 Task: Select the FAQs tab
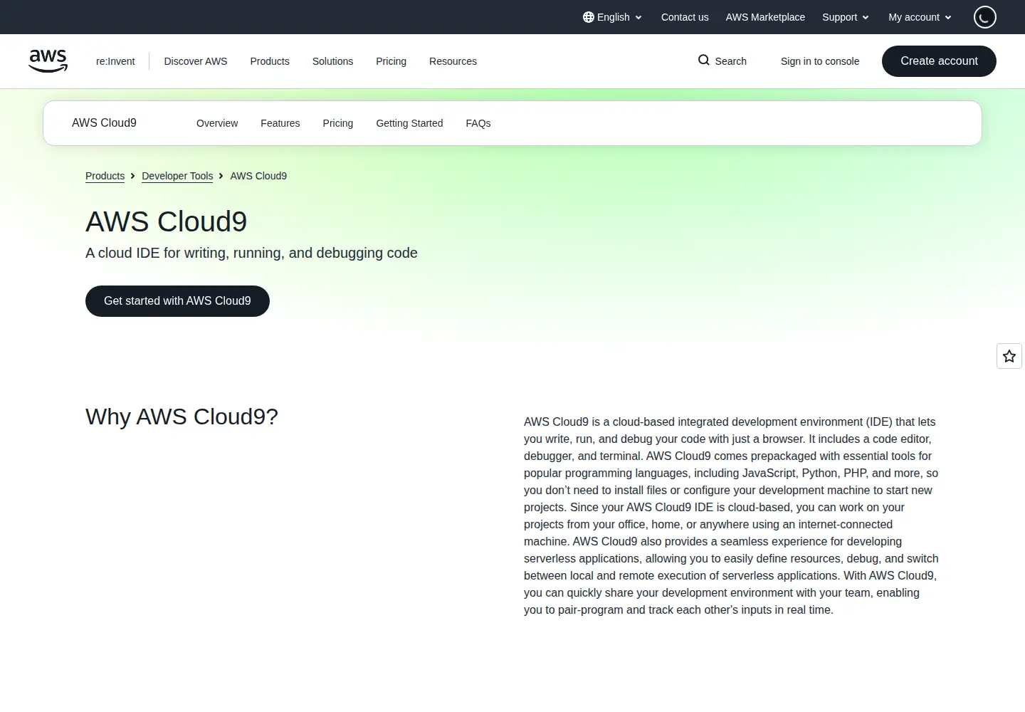[478, 123]
